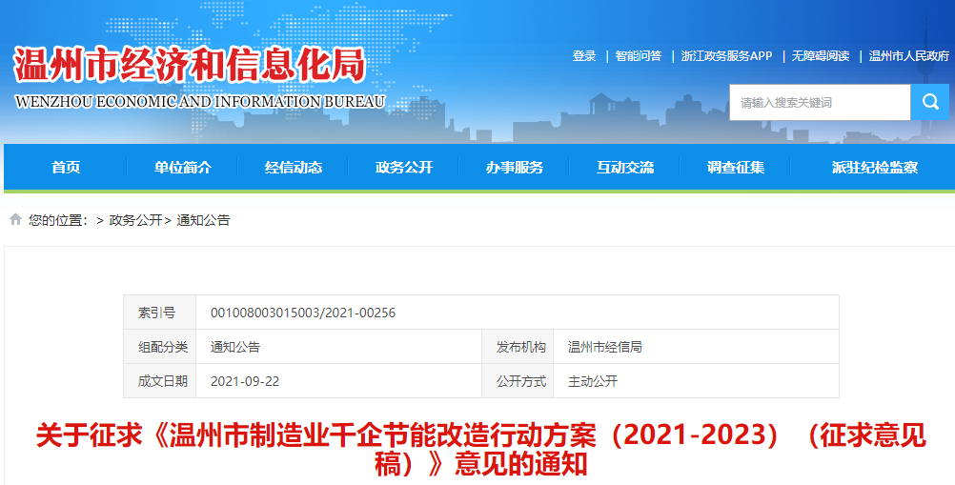Click the home icon in breadcrumb
This screenshot has width=955, height=485.
(x=15, y=220)
